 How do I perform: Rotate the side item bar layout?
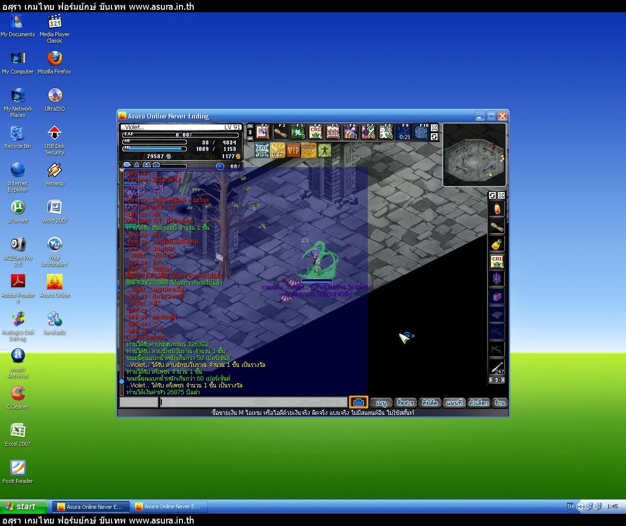coord(492,195)
